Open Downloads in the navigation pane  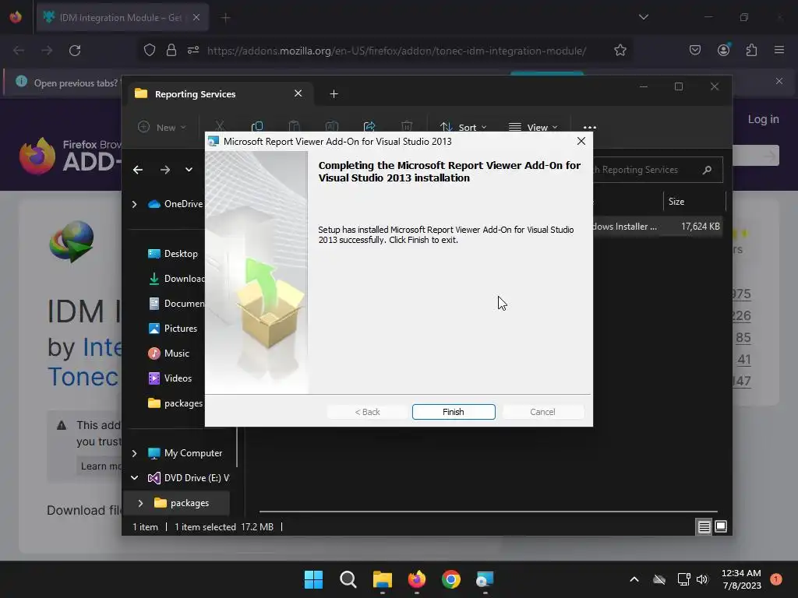click(x=176, y=279)
